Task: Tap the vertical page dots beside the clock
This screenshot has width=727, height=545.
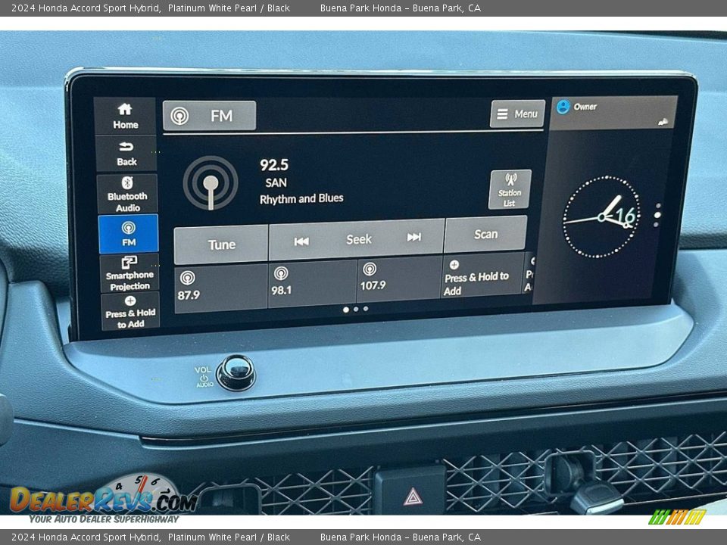Action: (x=657, y=215)
